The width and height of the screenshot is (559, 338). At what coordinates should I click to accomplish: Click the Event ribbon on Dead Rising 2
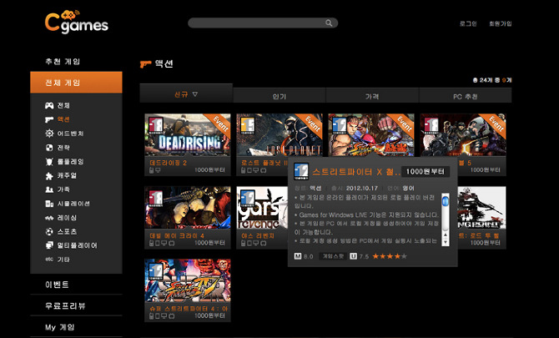coord(220,124)
